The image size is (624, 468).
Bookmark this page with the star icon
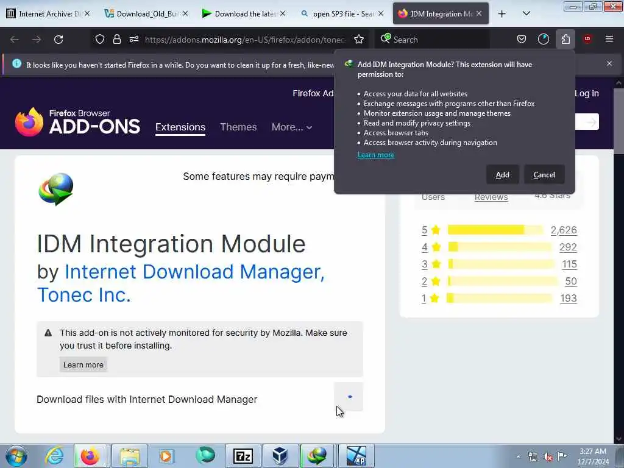click(x=359, y=39)
